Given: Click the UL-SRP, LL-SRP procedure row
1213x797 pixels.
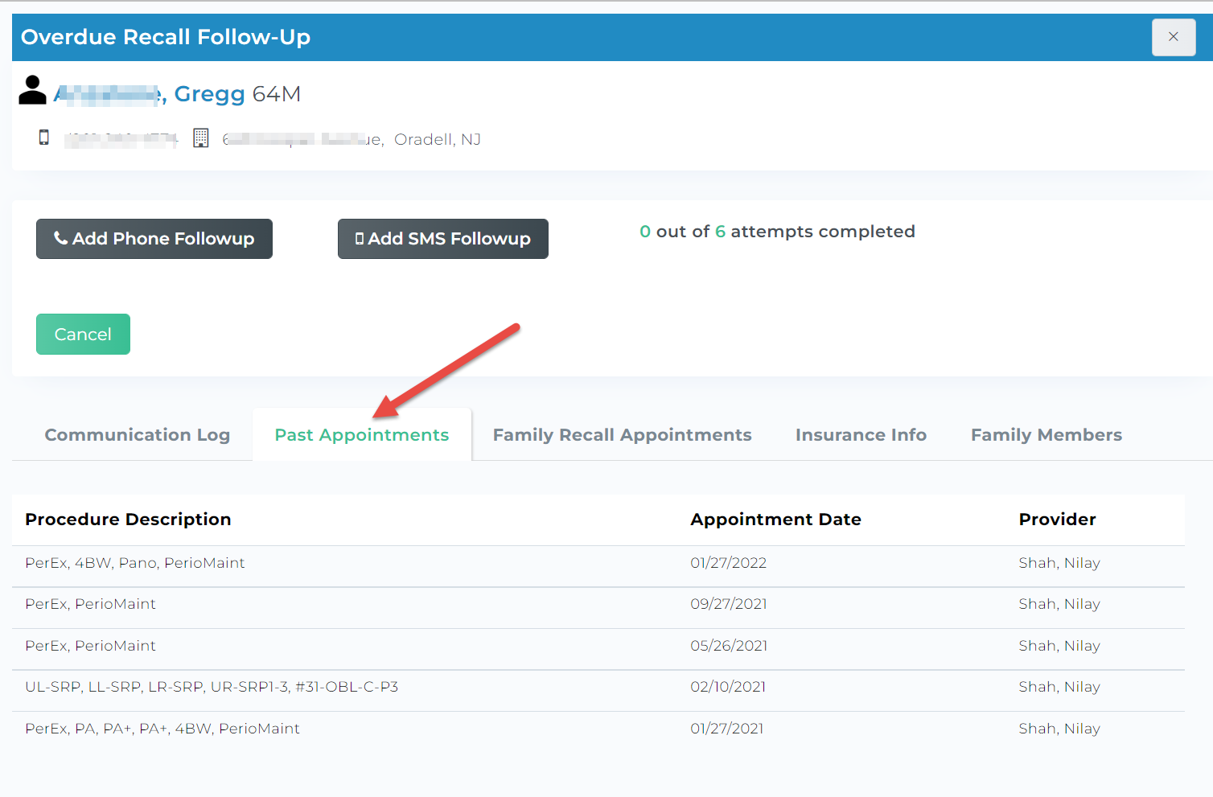Looking at the screenshot, I should [x=212, y=687].
